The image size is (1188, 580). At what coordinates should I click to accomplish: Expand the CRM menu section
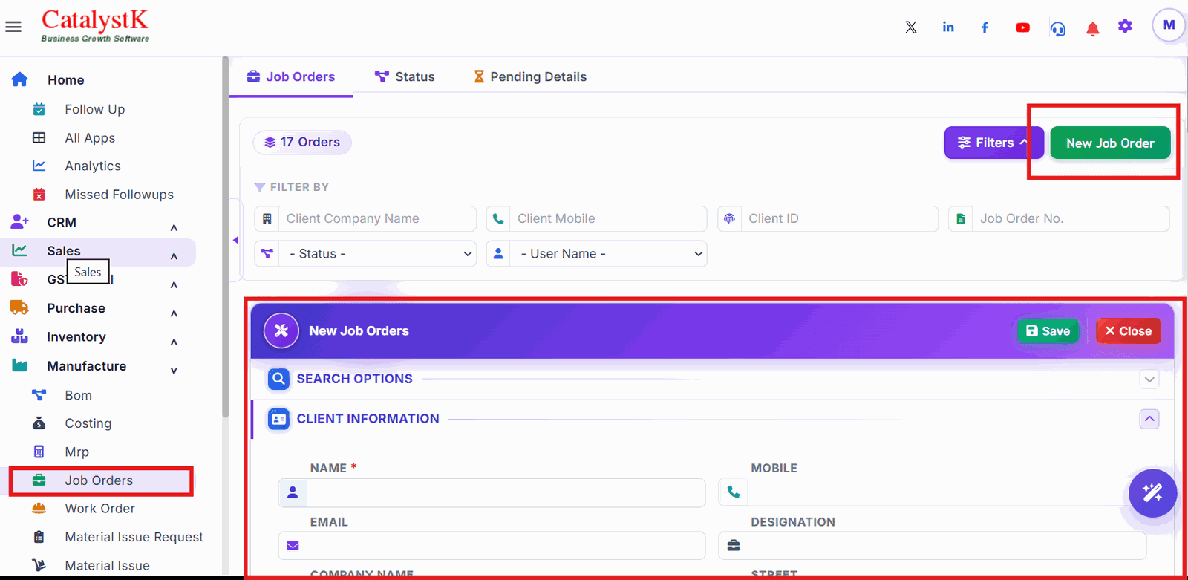174,227
